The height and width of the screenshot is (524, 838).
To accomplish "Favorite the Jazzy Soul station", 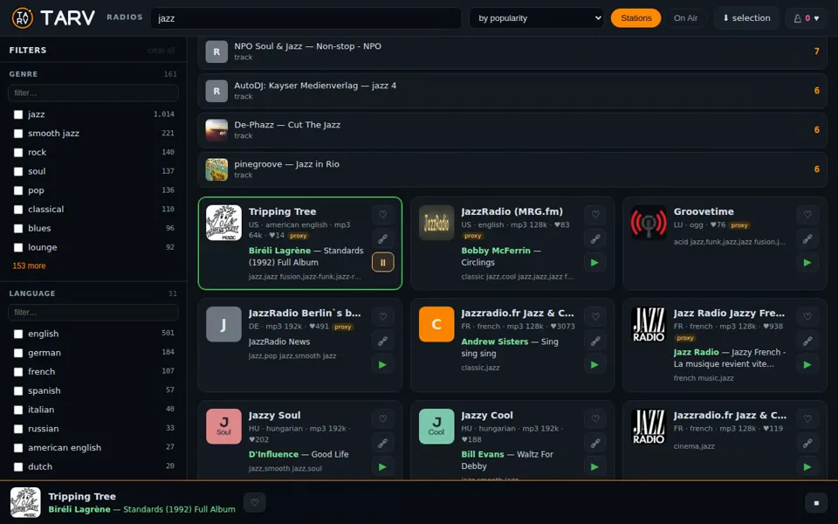I will (x=382, y=418).
